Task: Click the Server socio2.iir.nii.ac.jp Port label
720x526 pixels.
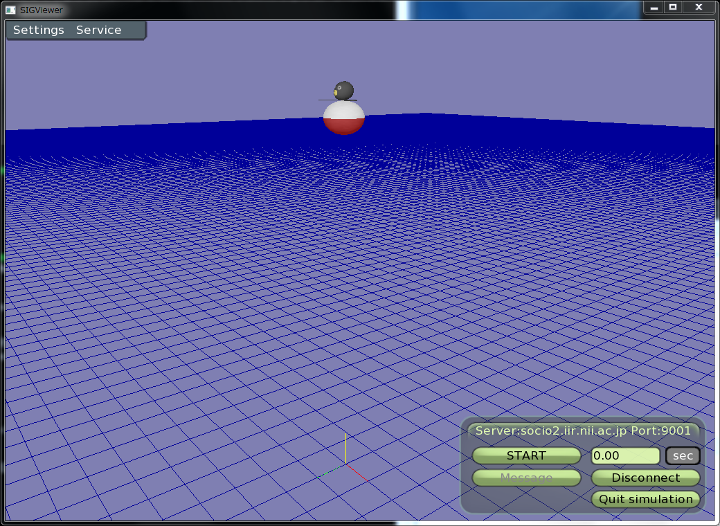Action: click(x=583, y=430)
